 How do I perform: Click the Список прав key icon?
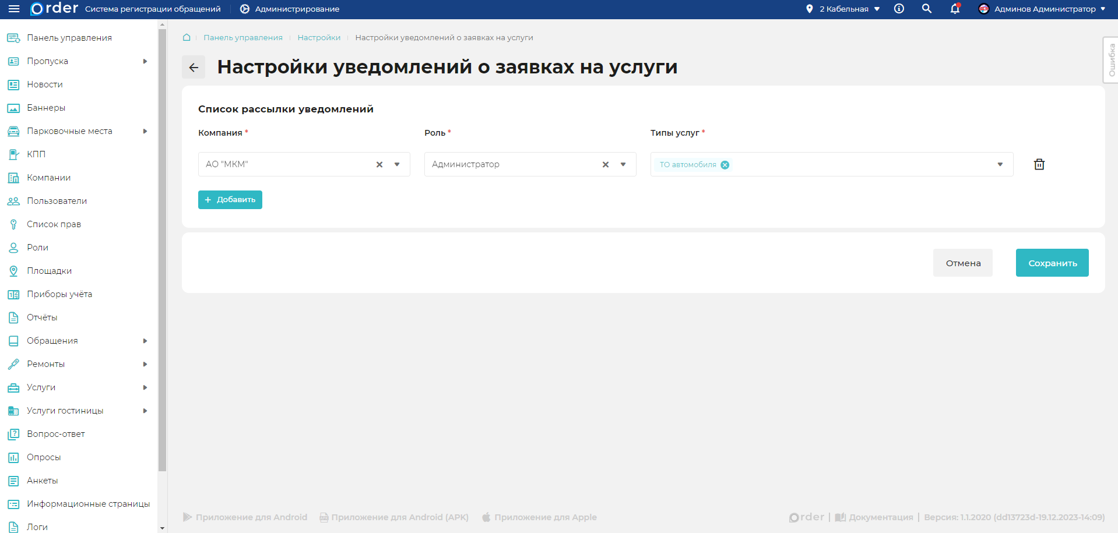(x=13, y=224)
